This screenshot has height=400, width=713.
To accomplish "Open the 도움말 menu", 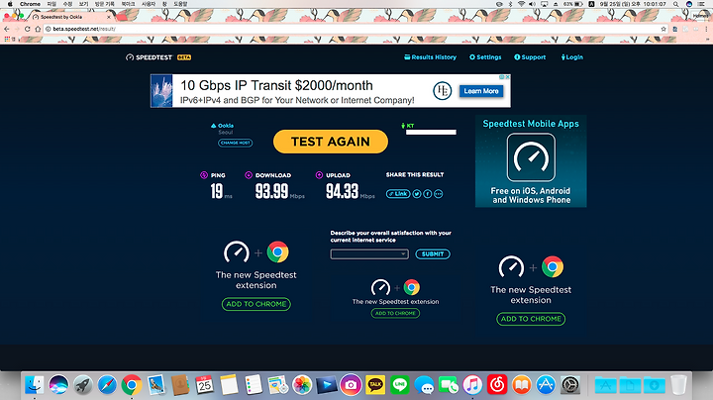I will click(x=180, y=4).
